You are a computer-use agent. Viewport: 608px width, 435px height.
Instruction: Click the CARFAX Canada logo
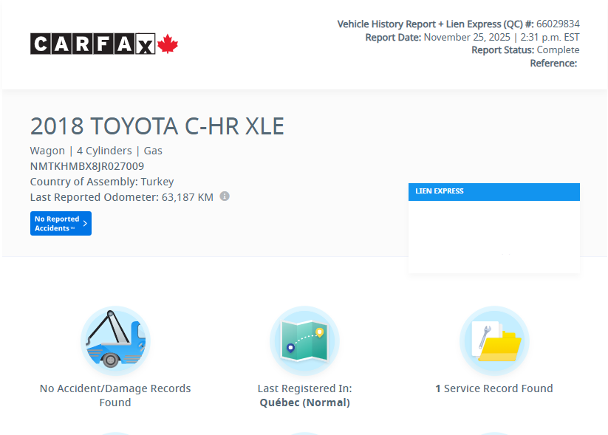103,44
